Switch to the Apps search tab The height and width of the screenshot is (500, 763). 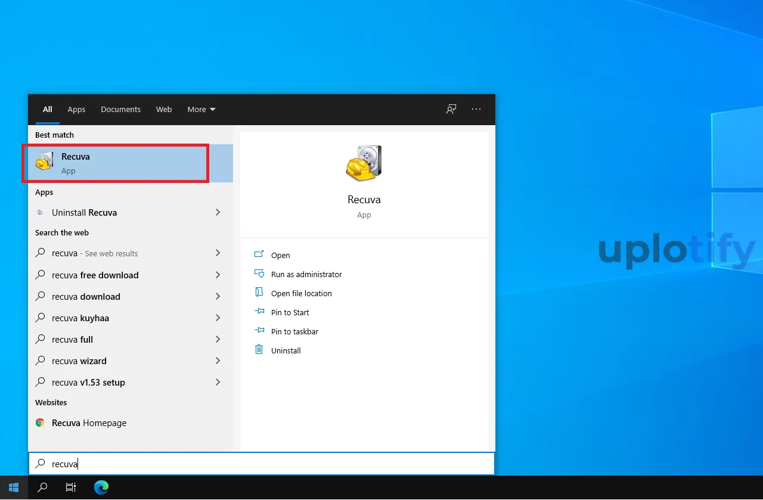(76, 109)
